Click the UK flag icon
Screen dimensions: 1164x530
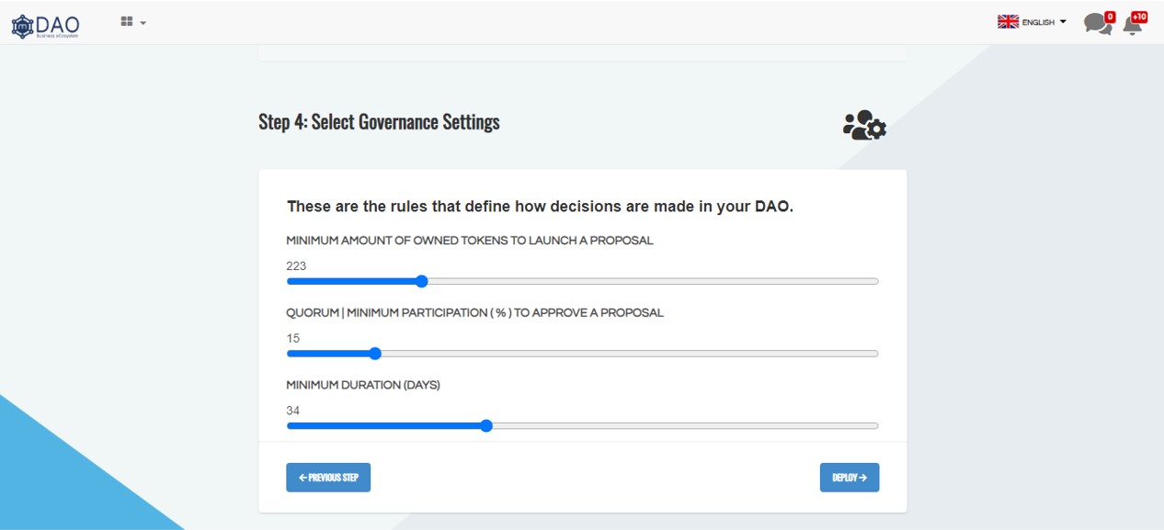pyautogui.click(x=1008, y=22)
